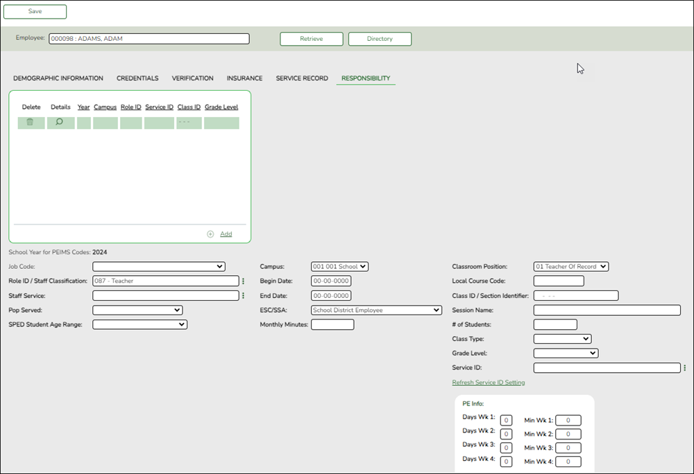Viewport: 694px width, 474px height.
Task: Open the Service Record tab
Action: [301, 78]
